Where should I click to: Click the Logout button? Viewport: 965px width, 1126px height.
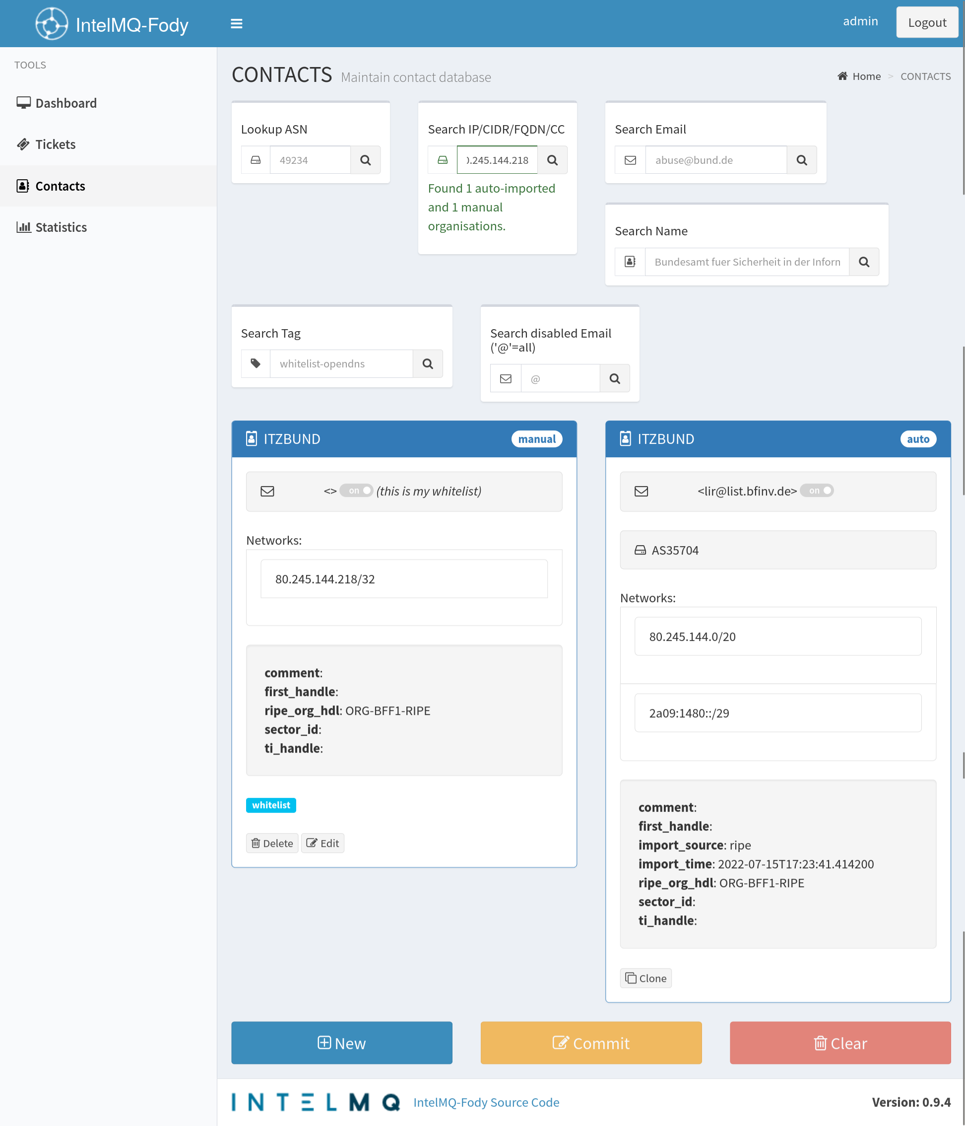point(926,22)
